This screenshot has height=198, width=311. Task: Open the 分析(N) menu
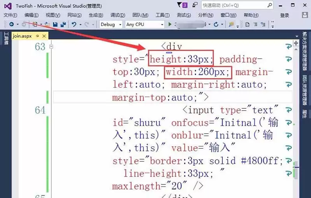(x=206, y=15)
